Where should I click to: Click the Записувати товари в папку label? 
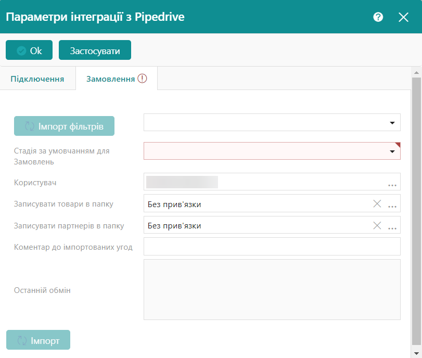(63, 204)
